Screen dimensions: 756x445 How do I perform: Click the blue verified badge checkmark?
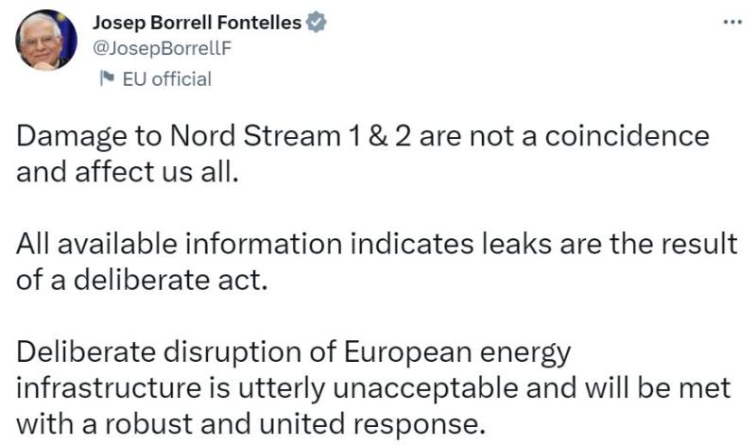(x=317, y=22)
